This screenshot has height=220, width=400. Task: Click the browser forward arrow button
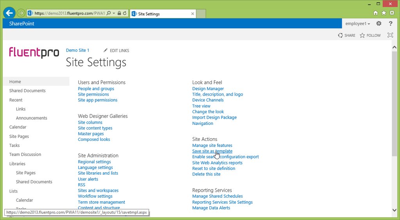[x=21, y=13]
